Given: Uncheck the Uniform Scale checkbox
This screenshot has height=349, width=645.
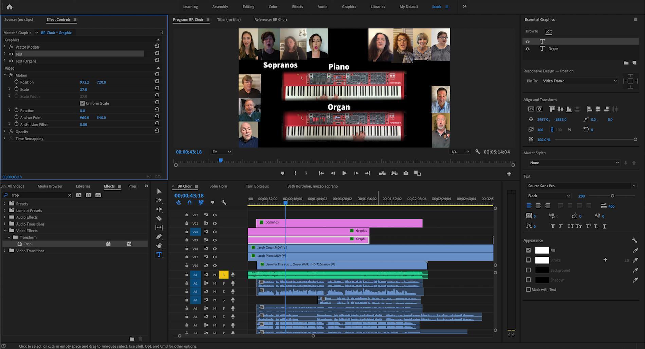Looking at the screenshot, I should (x=82, y=103).
